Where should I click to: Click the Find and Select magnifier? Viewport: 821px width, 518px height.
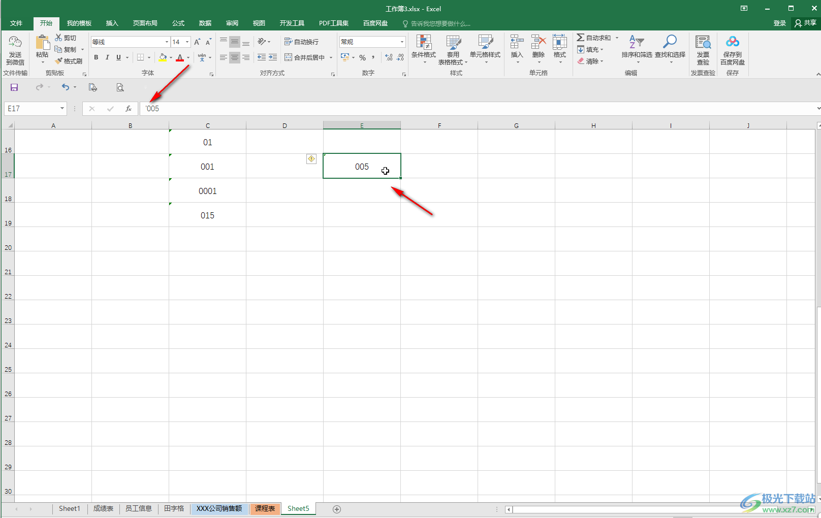pos(670,42)
